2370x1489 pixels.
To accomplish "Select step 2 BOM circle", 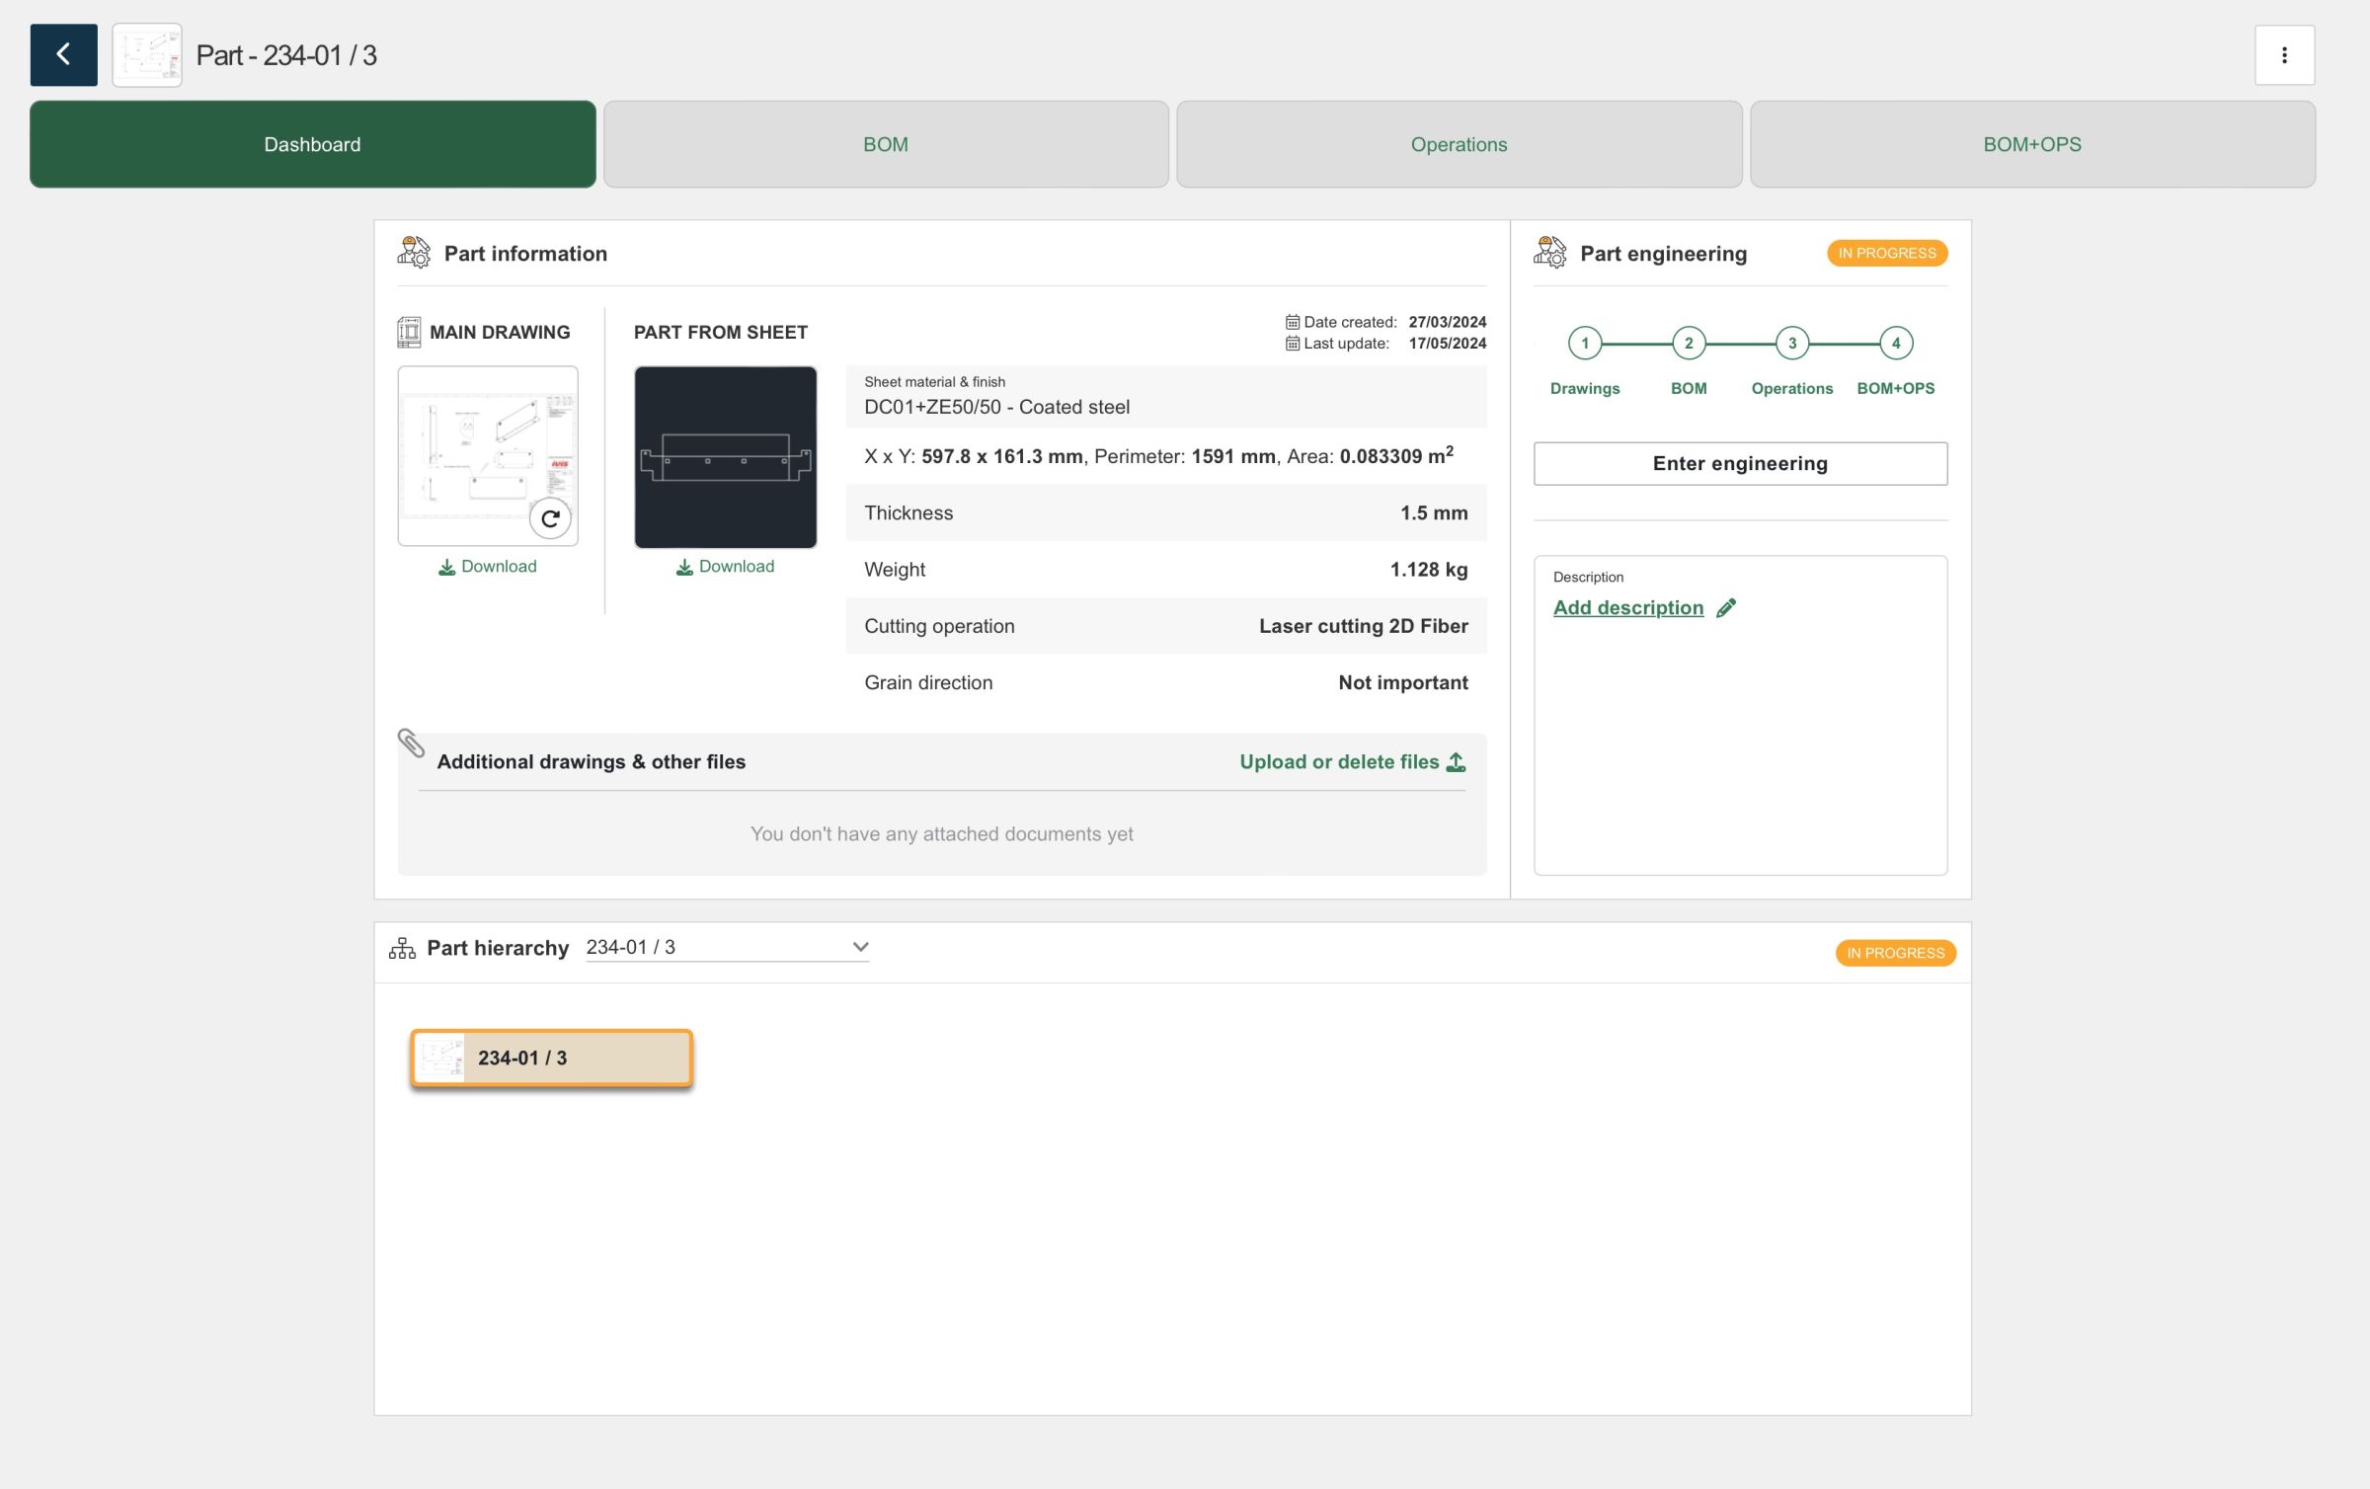I will tap(1688, 344).
